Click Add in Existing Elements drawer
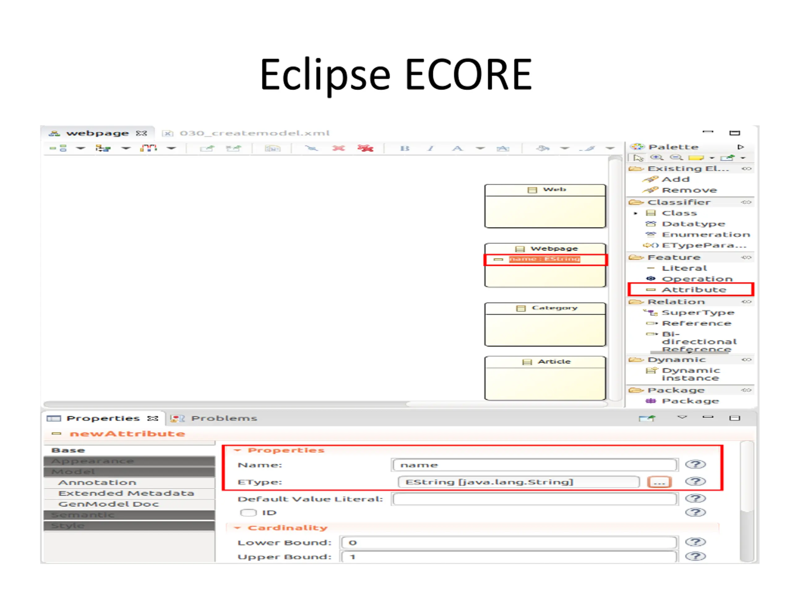The height and width of the screenshot is (594, 792). pos(666,179)
